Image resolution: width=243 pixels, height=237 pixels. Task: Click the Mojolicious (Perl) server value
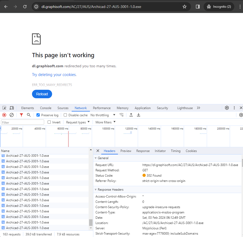click(x=154, y=228)
